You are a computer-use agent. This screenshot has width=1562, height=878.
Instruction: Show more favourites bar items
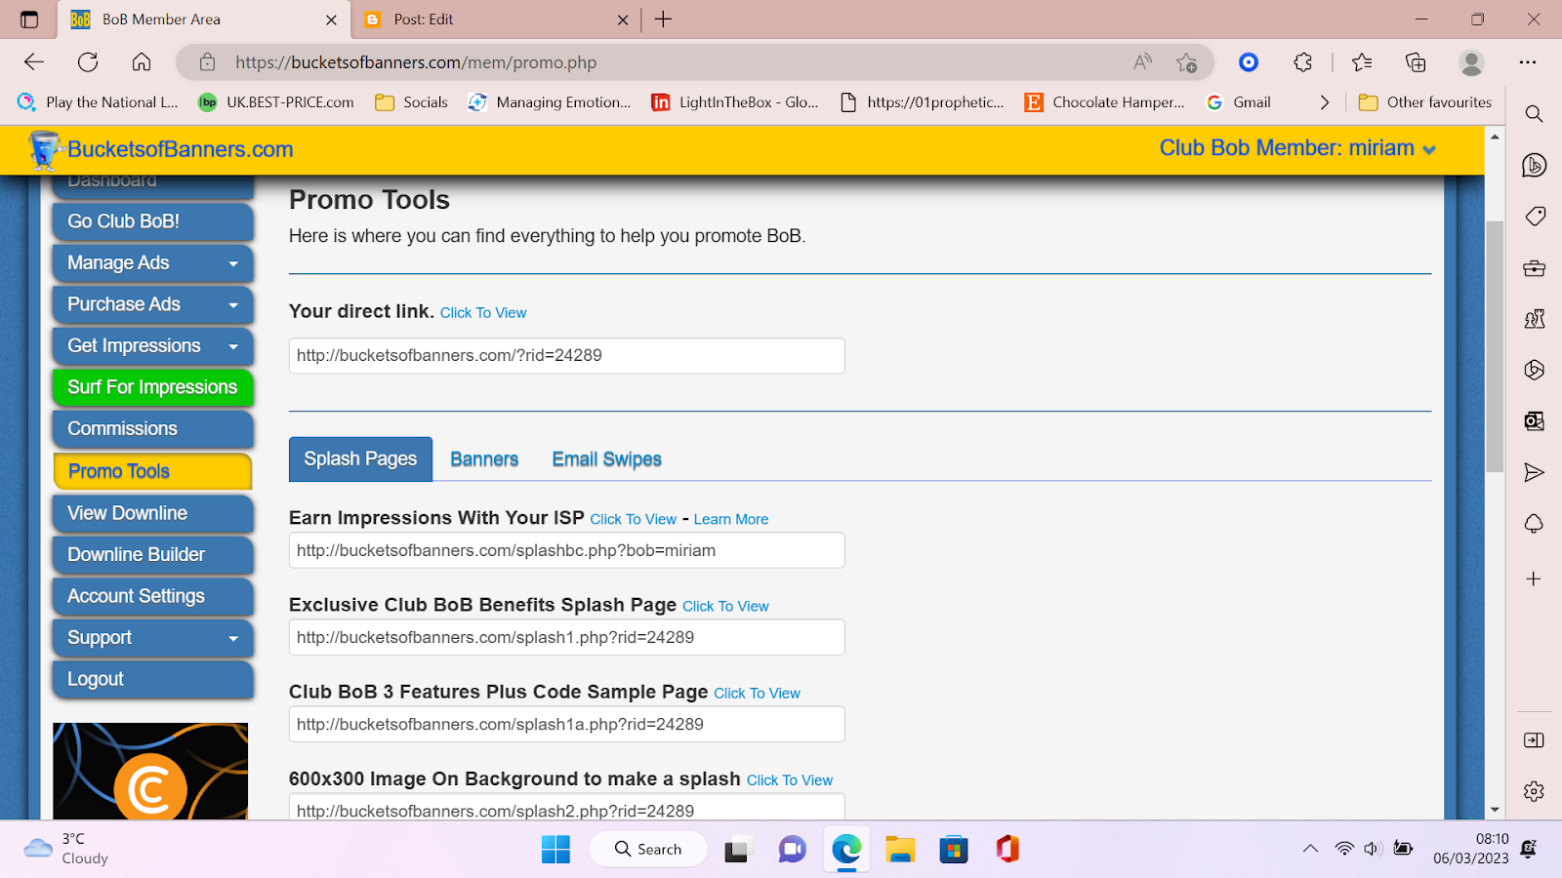(x=1325, y=102)
